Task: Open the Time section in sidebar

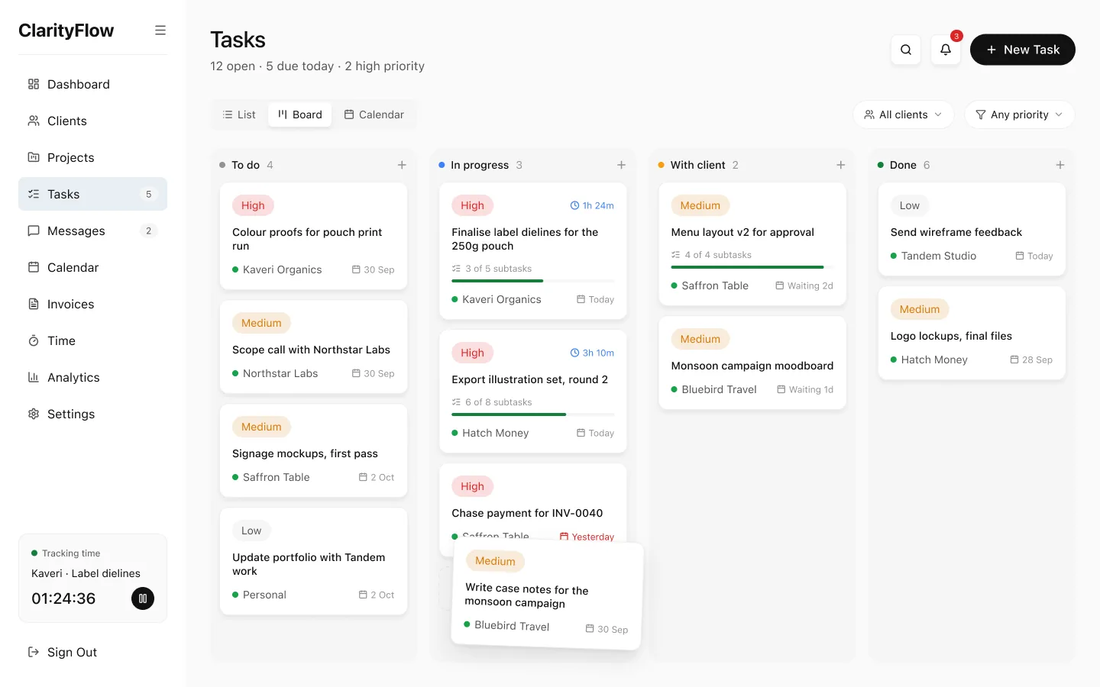Action: click(92, 340)
